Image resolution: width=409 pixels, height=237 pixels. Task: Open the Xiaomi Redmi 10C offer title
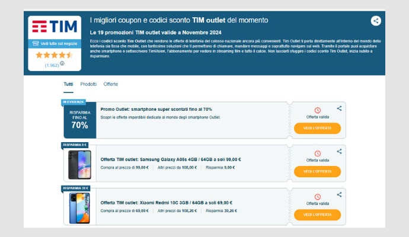click(x=167, y=203)
